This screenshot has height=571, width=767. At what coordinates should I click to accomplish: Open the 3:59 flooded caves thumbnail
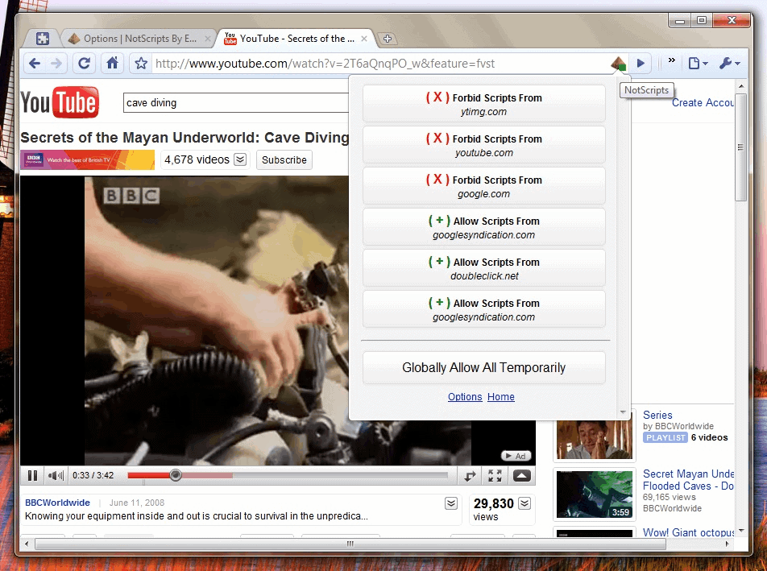tap(595, 494)
